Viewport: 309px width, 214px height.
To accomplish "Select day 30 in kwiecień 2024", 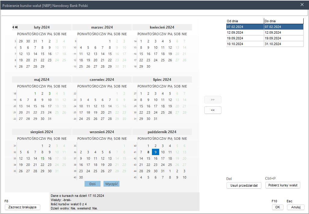I will pyautogui.click(x=148, y=66).
